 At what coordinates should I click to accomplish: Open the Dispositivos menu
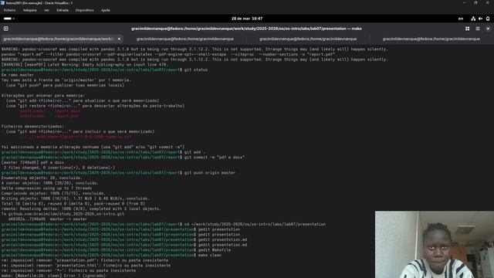(x=84, y=10)
